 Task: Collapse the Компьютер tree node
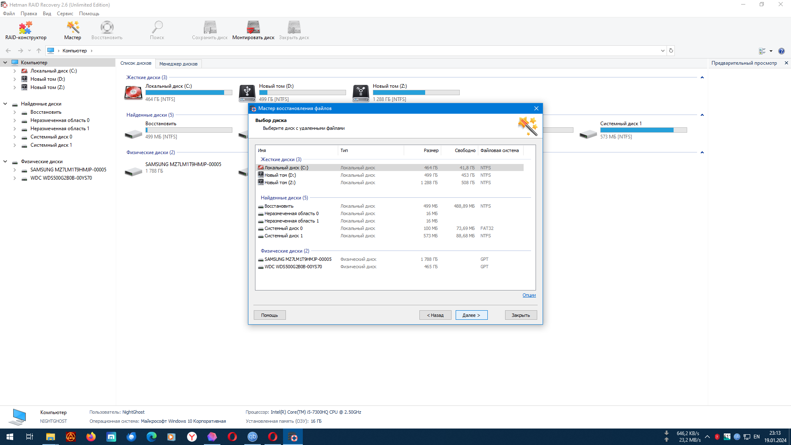coord(5,63)
